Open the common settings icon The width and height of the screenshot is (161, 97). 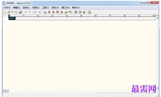84,12
